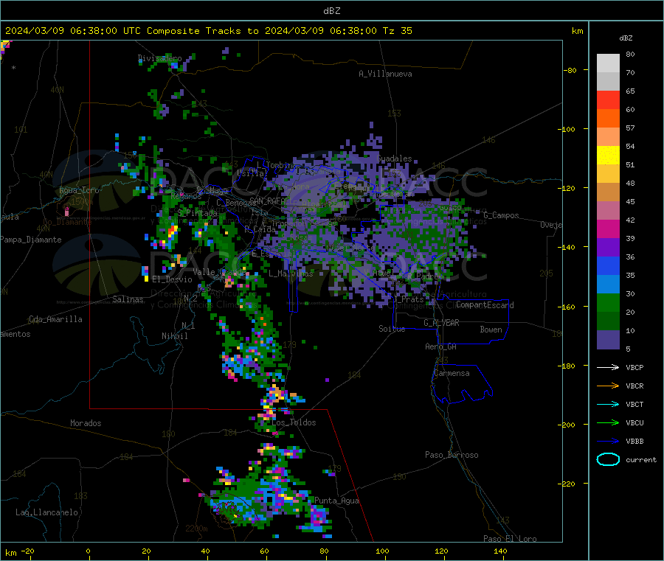The width and height of the screenshot is (664, 561).
Task: Click the El_Desvio map label
Action: coord(172,279)
